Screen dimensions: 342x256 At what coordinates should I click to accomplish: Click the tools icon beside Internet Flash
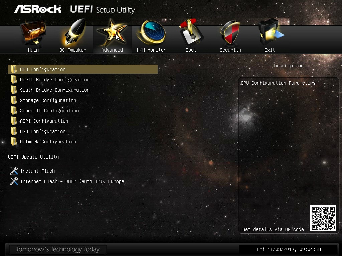click(x=14, y=181)
